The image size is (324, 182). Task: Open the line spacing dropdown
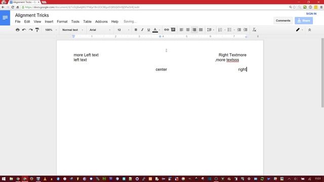(211, 30)
